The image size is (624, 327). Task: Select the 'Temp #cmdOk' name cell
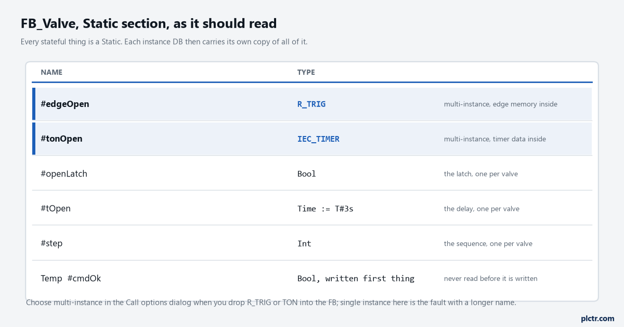(x=71, y=278)
